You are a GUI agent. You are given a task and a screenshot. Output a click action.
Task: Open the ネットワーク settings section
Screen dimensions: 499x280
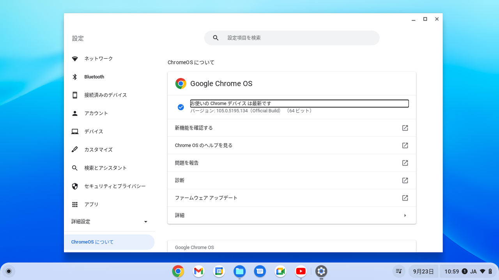point(98,58)
